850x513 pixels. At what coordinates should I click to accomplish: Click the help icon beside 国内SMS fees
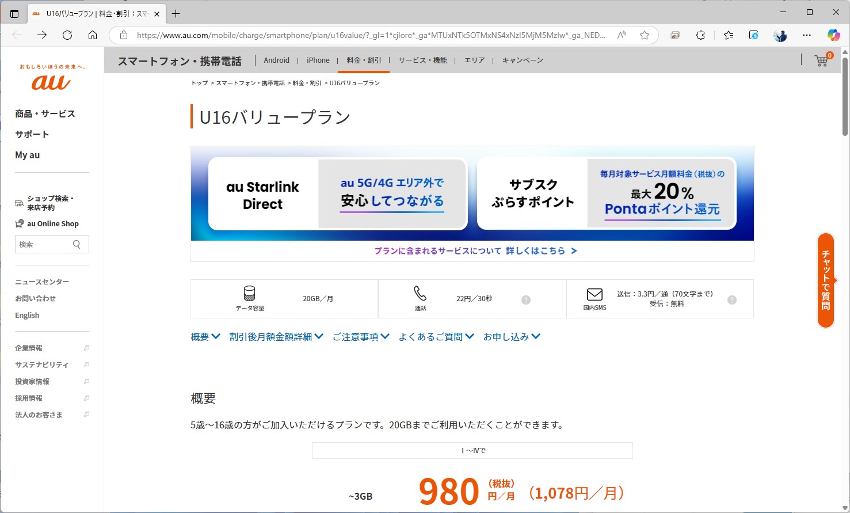pos(731,299)
